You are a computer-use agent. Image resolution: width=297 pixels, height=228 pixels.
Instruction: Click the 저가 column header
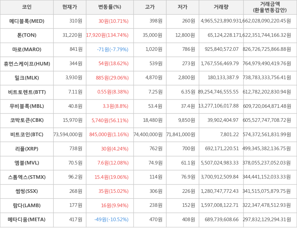183,7
